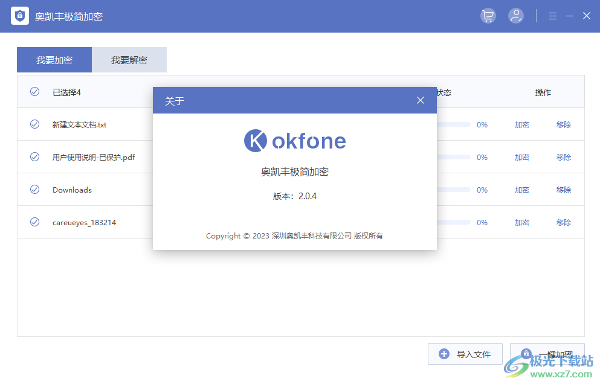This screenshot has height=384, width=600.
Task: Select the Downloads entry name
Action: 72,190
